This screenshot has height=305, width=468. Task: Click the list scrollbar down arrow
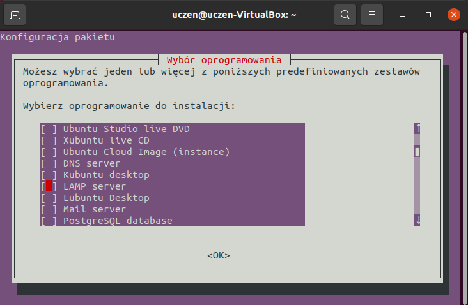pyautogui.click(x=417, y=220)
